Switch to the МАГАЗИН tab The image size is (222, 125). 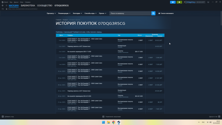click(x=14, y=5)
